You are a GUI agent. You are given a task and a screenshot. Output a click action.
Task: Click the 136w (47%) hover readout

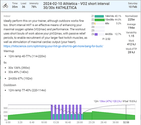click(x=106, y=101)
